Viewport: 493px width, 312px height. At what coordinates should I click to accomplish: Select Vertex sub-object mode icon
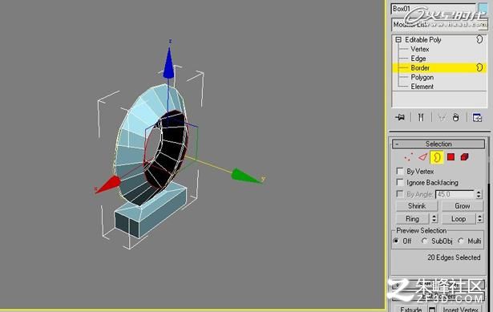409,156
